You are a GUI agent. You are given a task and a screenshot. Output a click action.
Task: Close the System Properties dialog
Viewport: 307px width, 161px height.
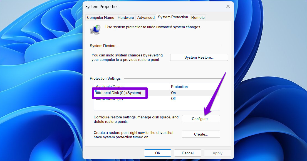(228, 6)
